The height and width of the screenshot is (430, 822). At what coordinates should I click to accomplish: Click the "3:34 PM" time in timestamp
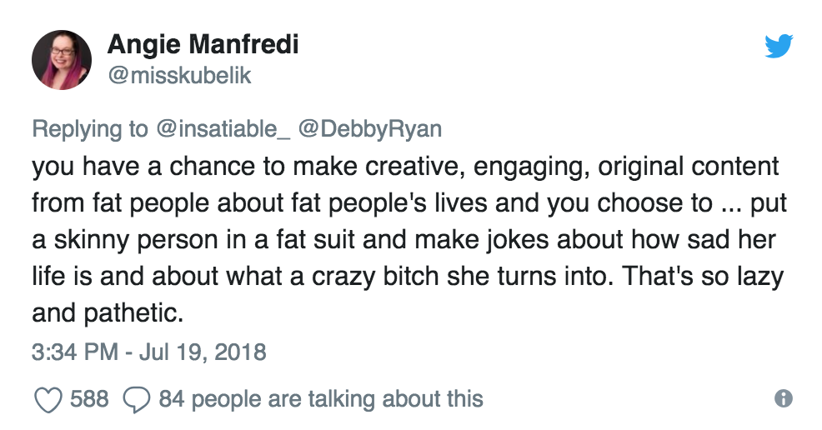pyautogui.click(x=73, y=351)
